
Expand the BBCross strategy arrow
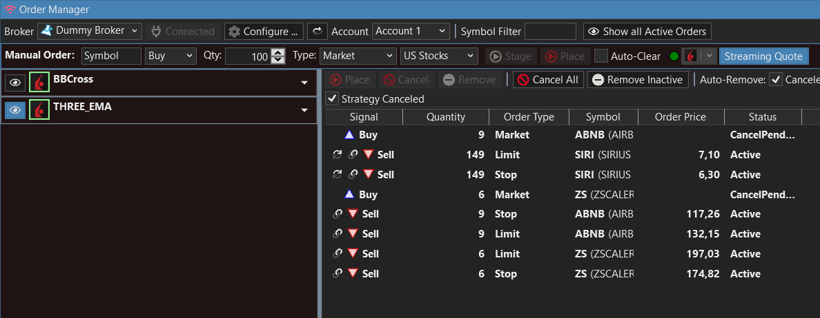[304, 83]
